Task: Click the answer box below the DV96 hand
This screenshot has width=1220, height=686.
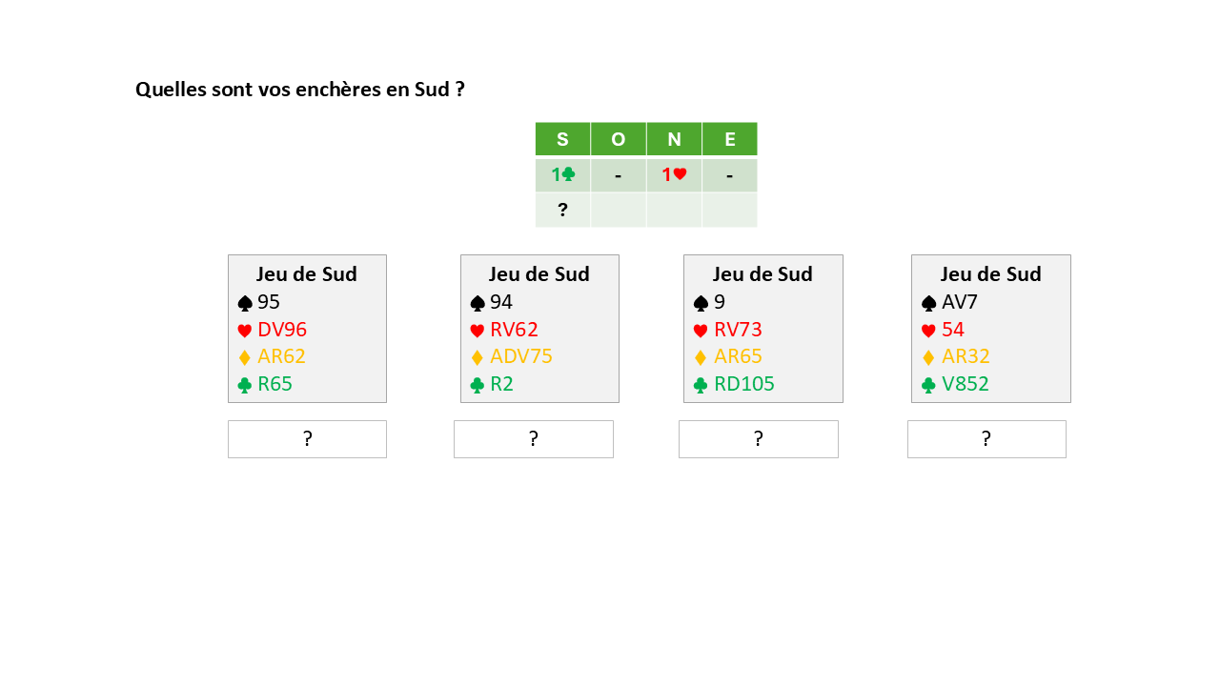Action: click(x=307, y=439)
